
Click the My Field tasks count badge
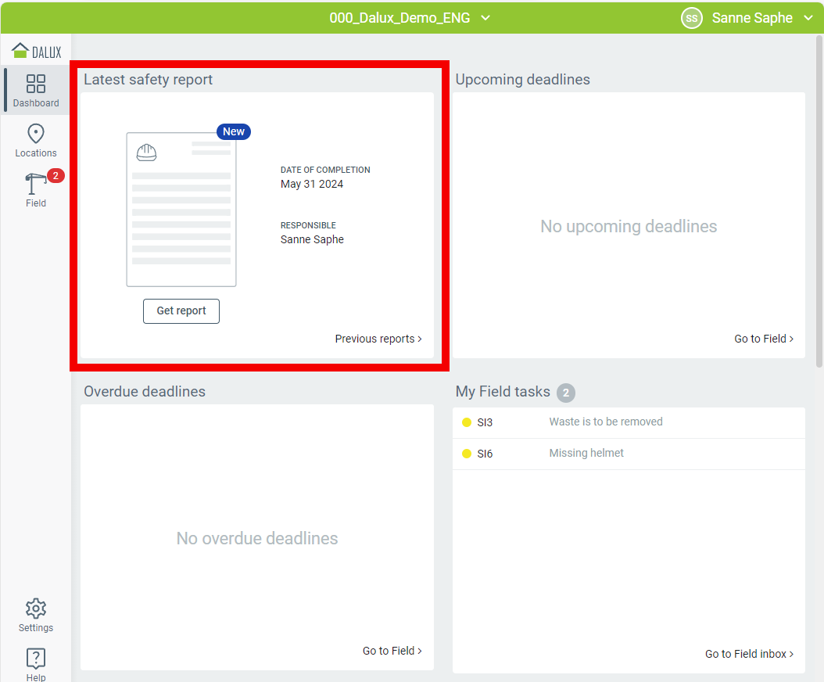coord(566,393)
